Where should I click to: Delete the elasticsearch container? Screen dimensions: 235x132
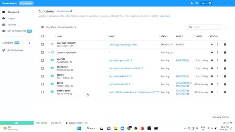pos(225,92)
